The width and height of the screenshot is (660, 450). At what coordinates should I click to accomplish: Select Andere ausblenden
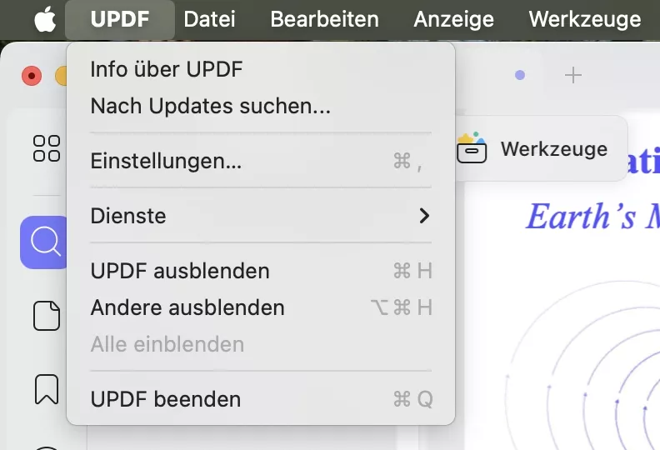261,307
